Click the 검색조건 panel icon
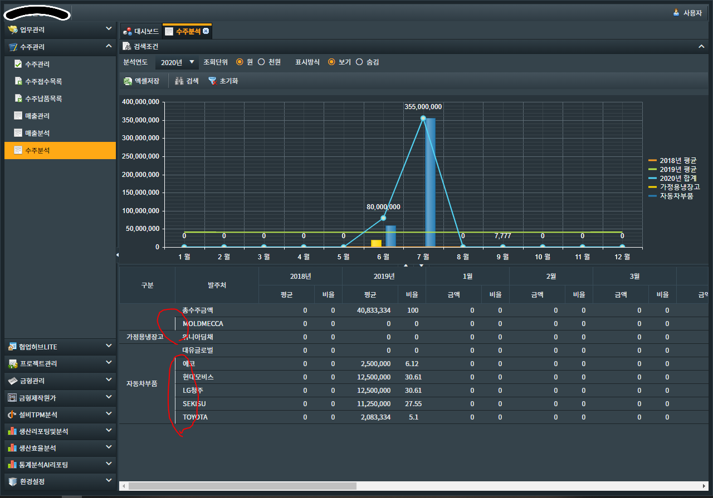 coord(127,46)
